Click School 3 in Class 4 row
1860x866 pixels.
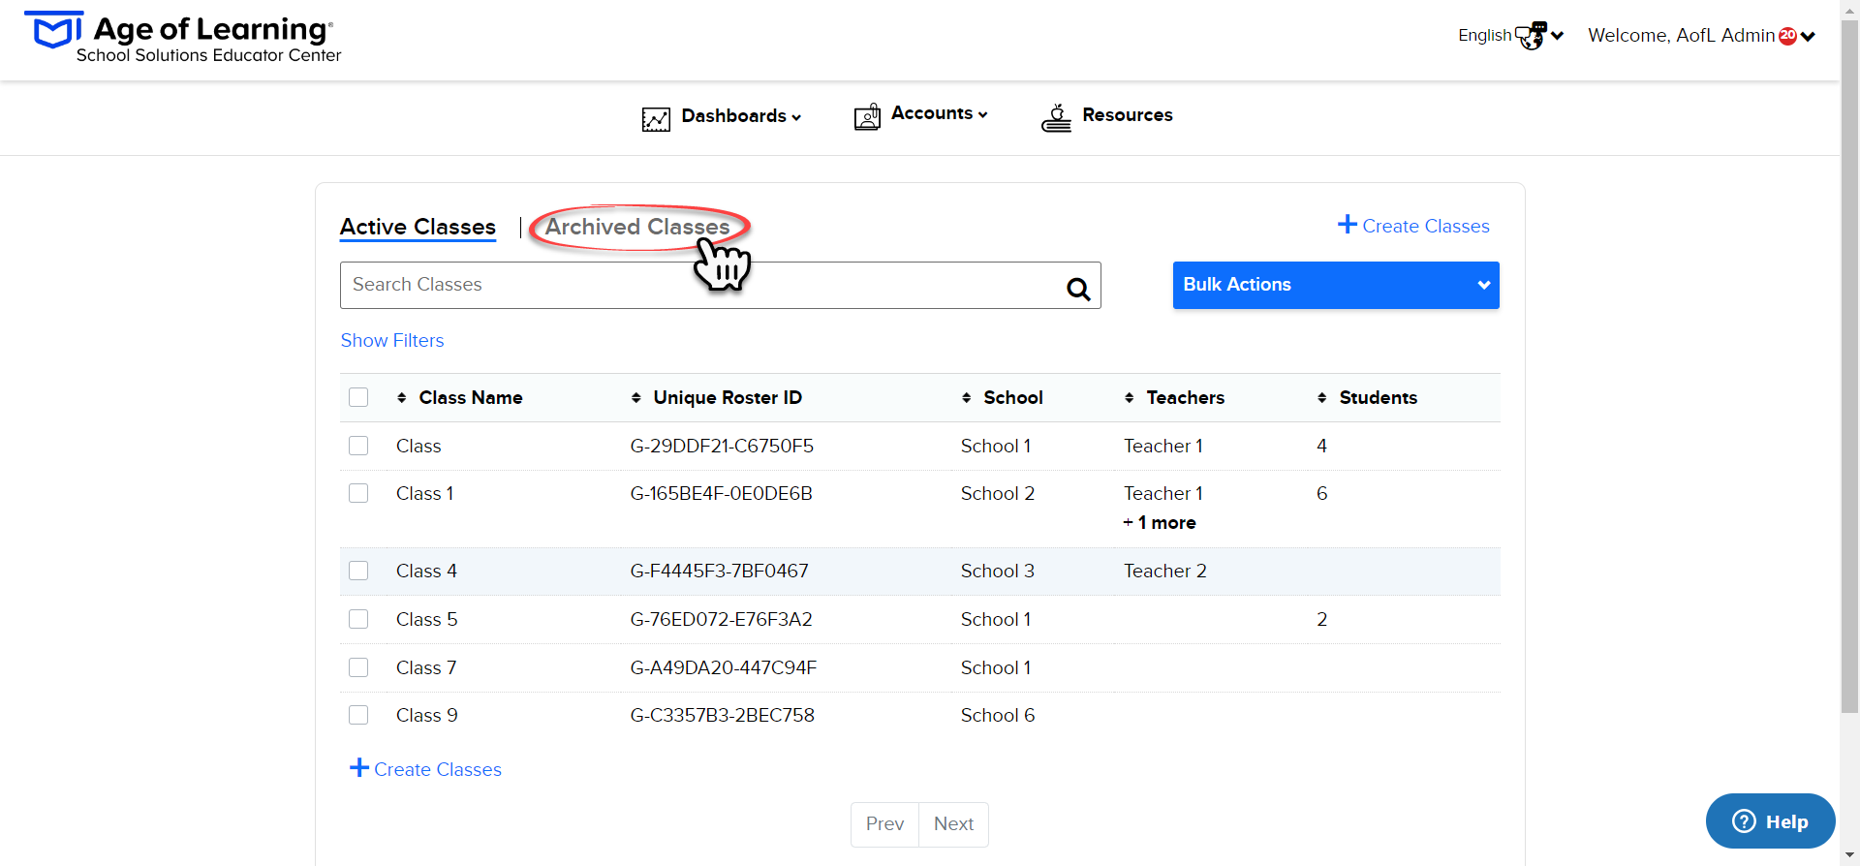click(998, 572)
